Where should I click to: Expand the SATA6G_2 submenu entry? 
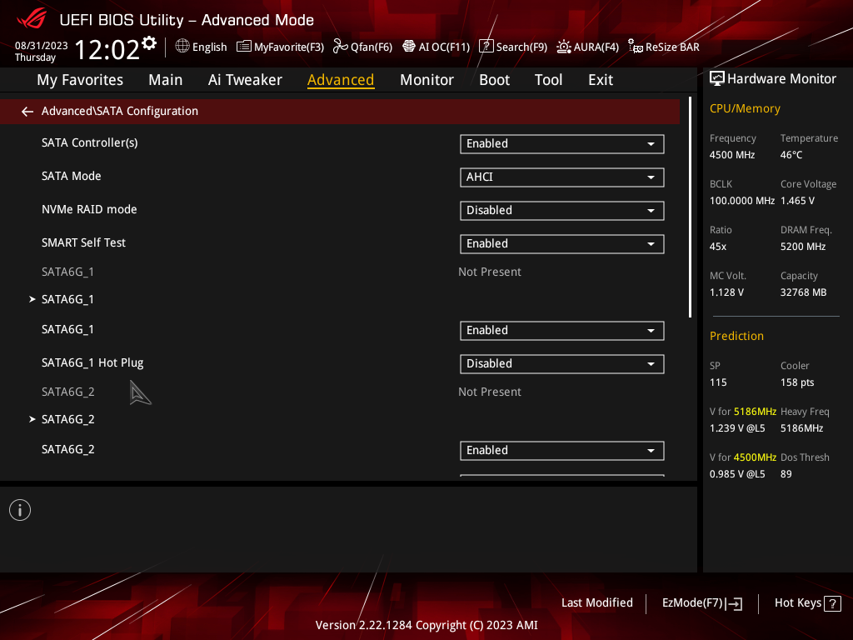(68, 419)
